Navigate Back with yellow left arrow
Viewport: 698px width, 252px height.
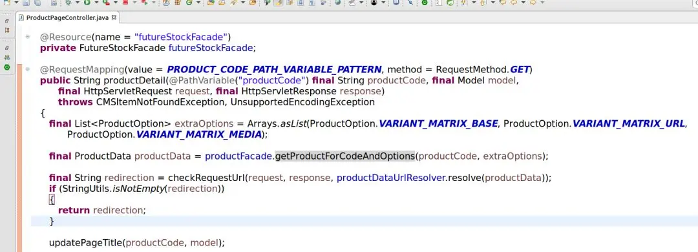click(514, 3)
